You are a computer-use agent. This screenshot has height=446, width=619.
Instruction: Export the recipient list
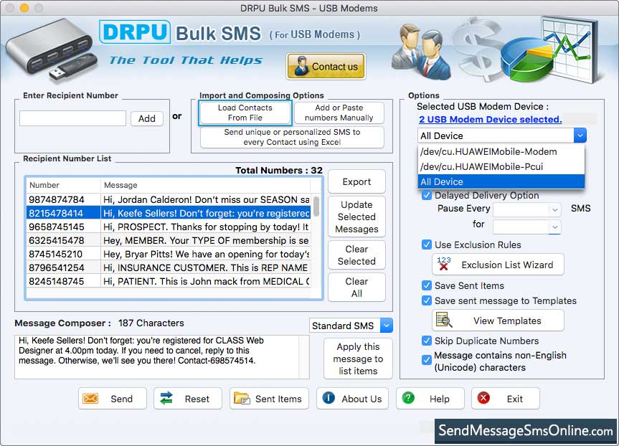pos(356,182)
